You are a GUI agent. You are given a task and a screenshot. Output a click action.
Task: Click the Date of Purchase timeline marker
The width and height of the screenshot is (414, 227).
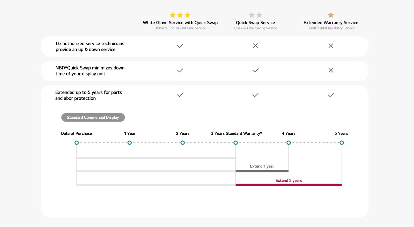pyautogui.click(x=77, y=143)
